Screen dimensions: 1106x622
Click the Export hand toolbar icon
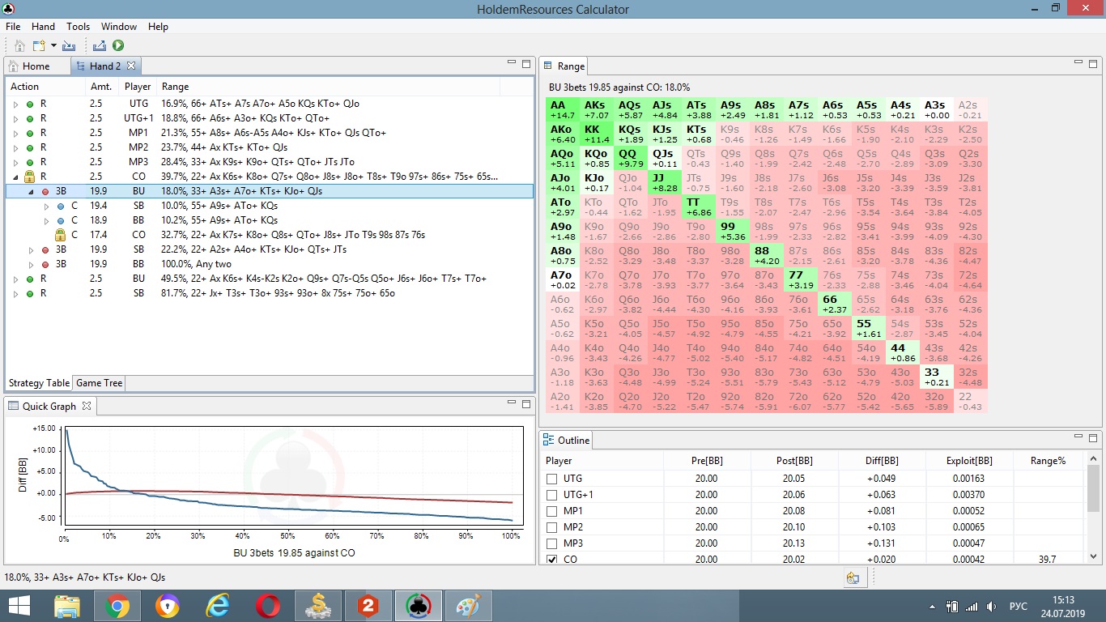(100, 46)
